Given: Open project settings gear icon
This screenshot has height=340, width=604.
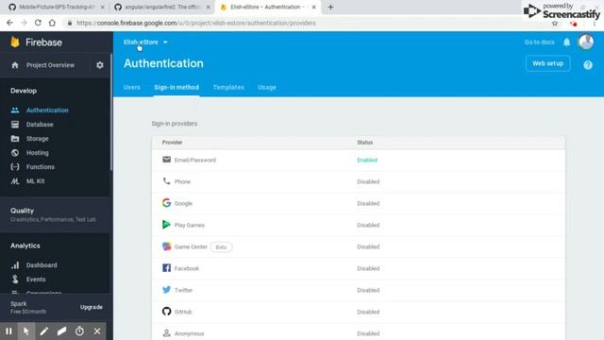Looking at the screenshot, I should click(100, 65).
